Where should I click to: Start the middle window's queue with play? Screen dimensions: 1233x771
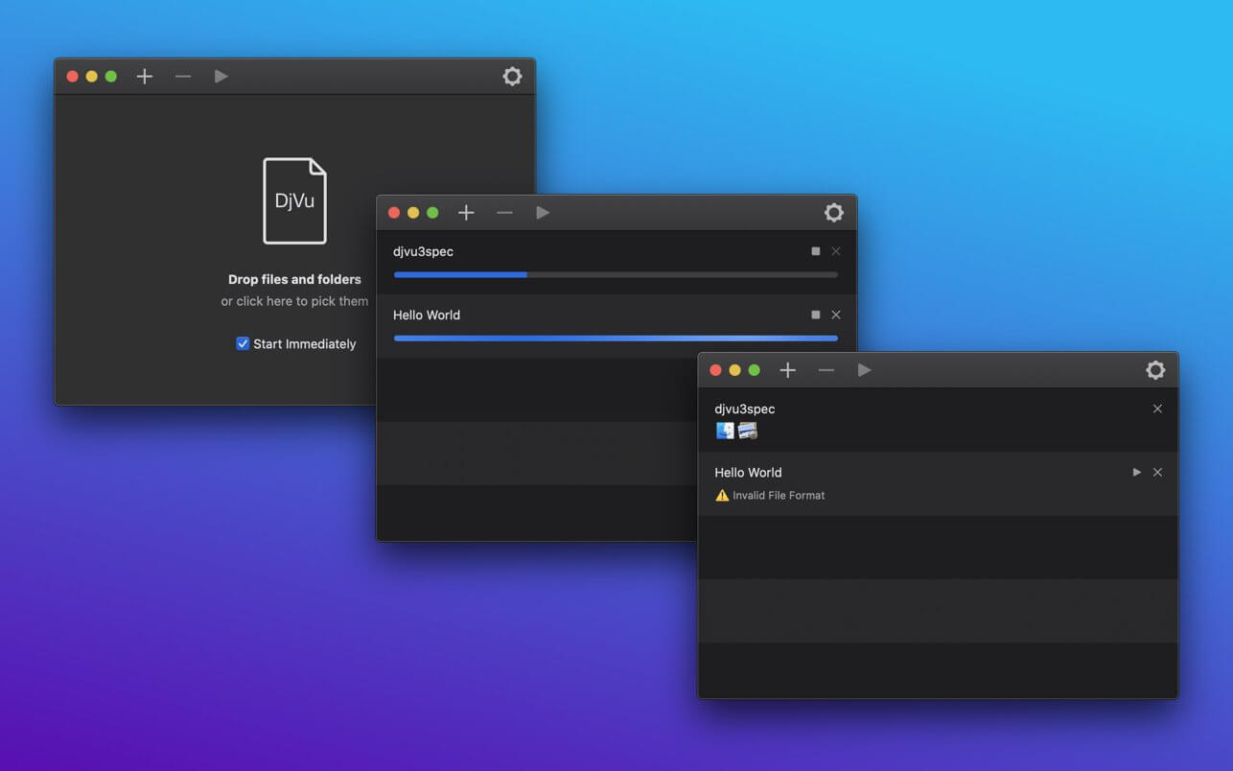pyautogui.click(x=543, y=212)
